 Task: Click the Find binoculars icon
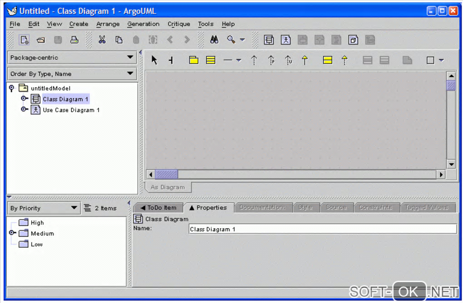(x=214, y=40)
